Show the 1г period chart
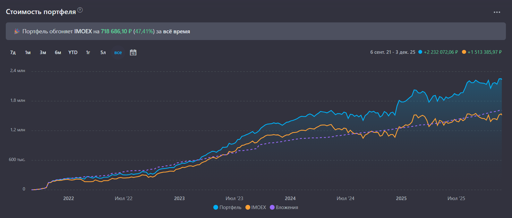 tap(88, 52)
